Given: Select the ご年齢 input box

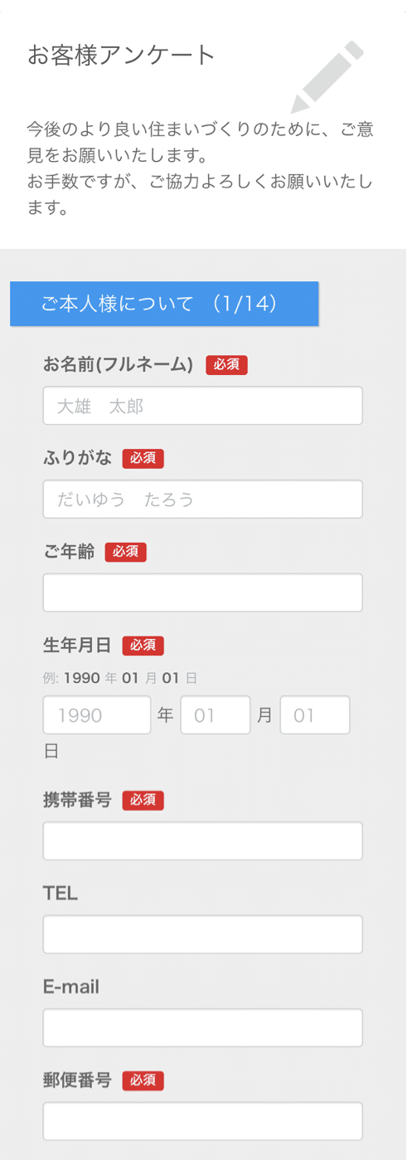Looking at the screenshot, I should point(203,592).
